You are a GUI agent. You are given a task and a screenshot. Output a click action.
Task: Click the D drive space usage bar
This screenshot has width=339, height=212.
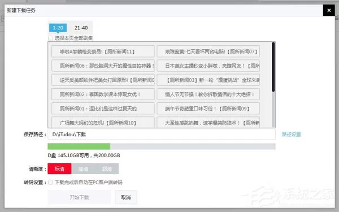pos(162,146)
